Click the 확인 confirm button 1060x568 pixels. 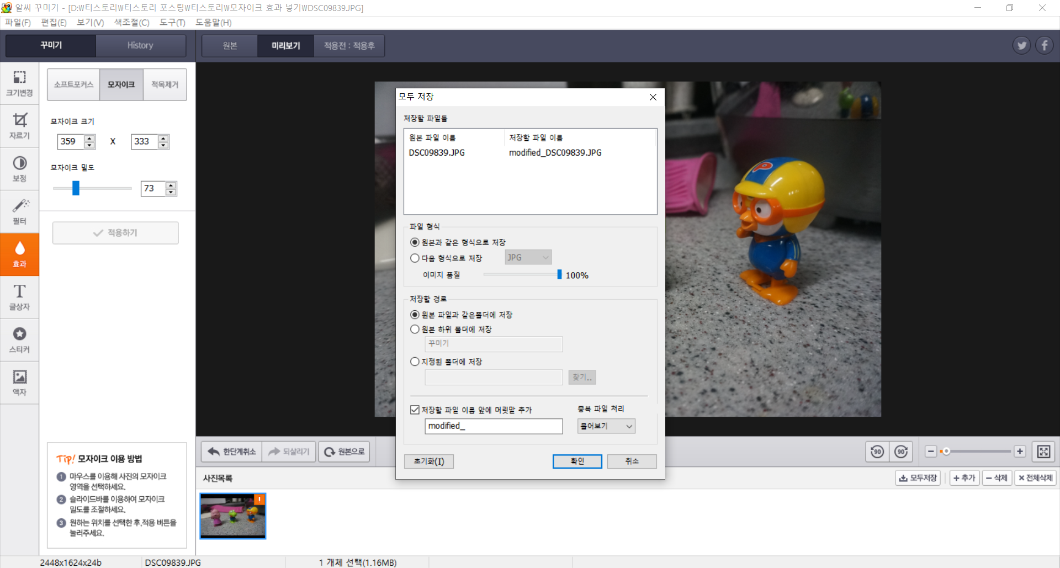tap(577, 461)
